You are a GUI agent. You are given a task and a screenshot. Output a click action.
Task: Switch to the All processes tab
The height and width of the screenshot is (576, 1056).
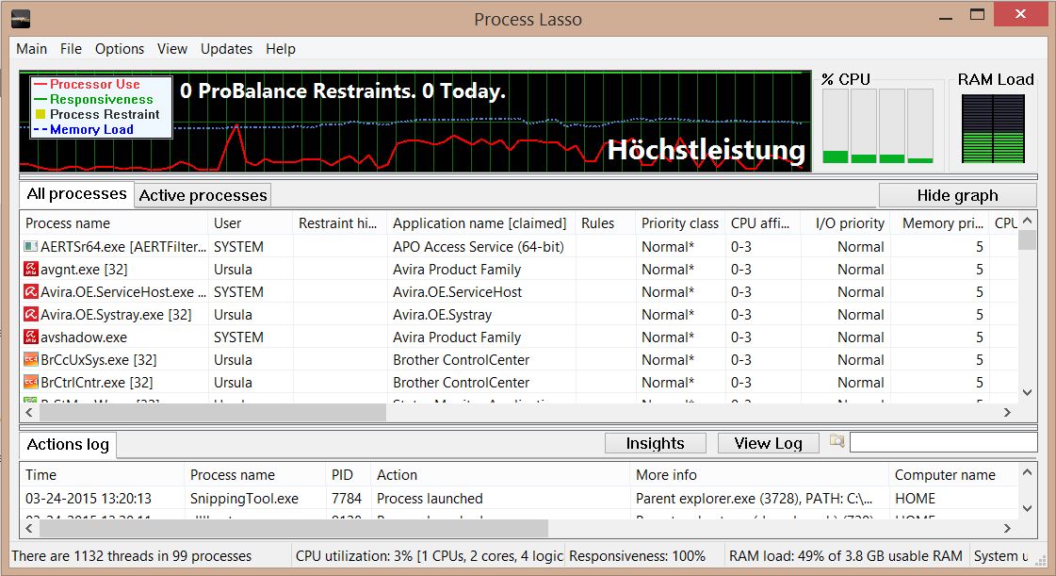[77, 194]
